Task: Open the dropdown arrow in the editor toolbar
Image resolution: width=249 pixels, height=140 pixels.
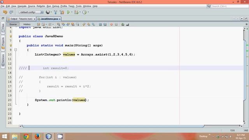Action: 46,24
